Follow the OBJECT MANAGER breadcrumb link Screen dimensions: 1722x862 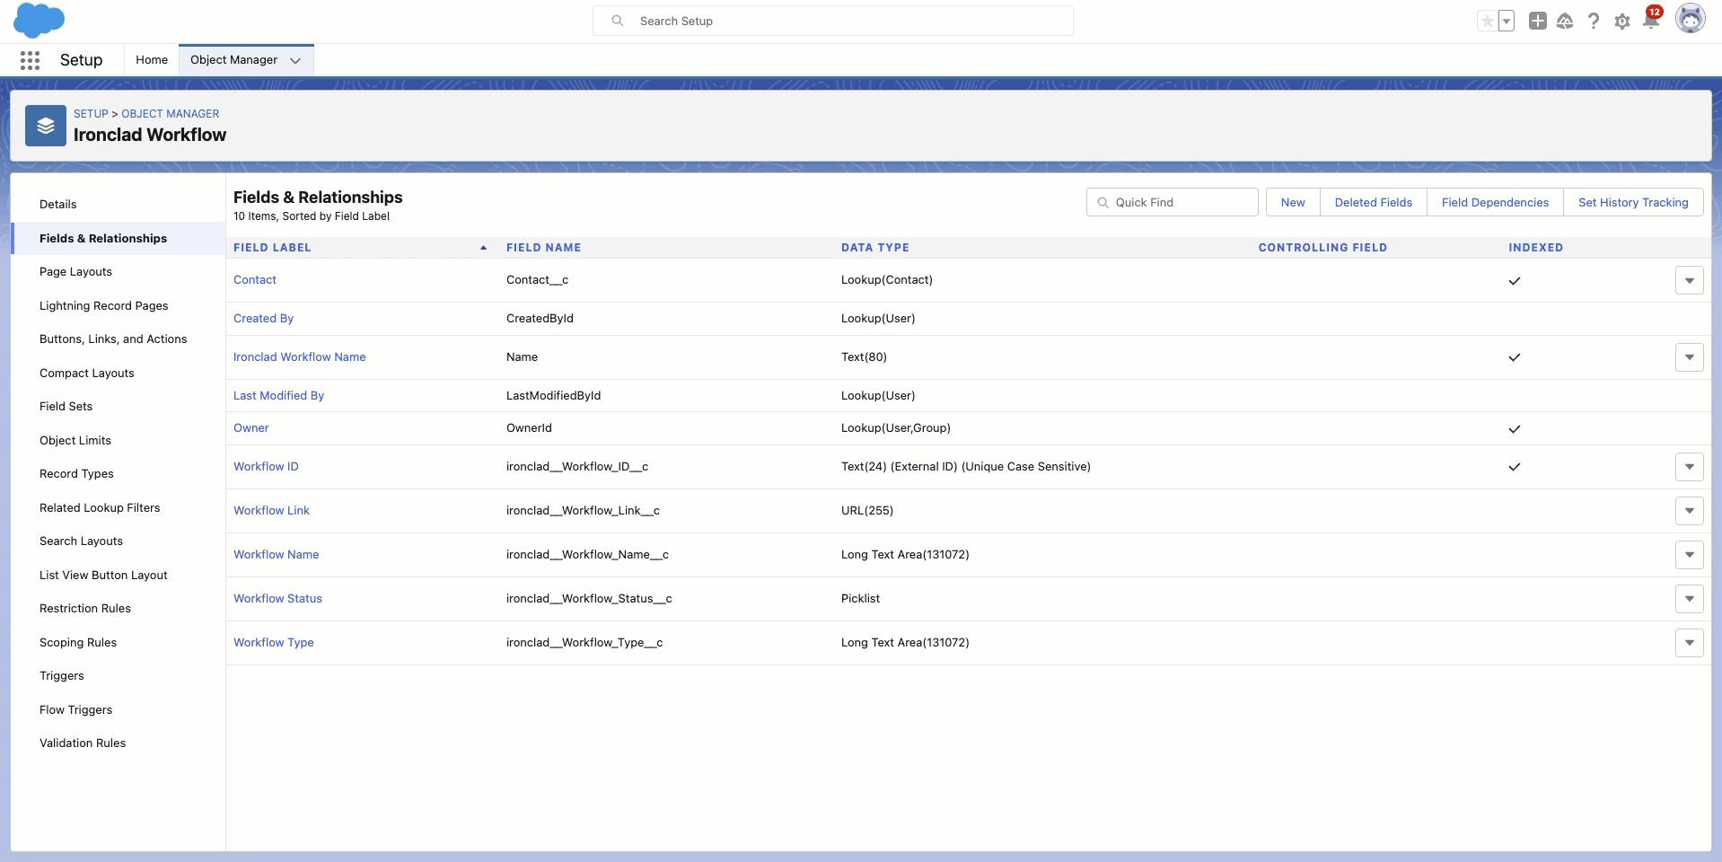pos(171,114)
